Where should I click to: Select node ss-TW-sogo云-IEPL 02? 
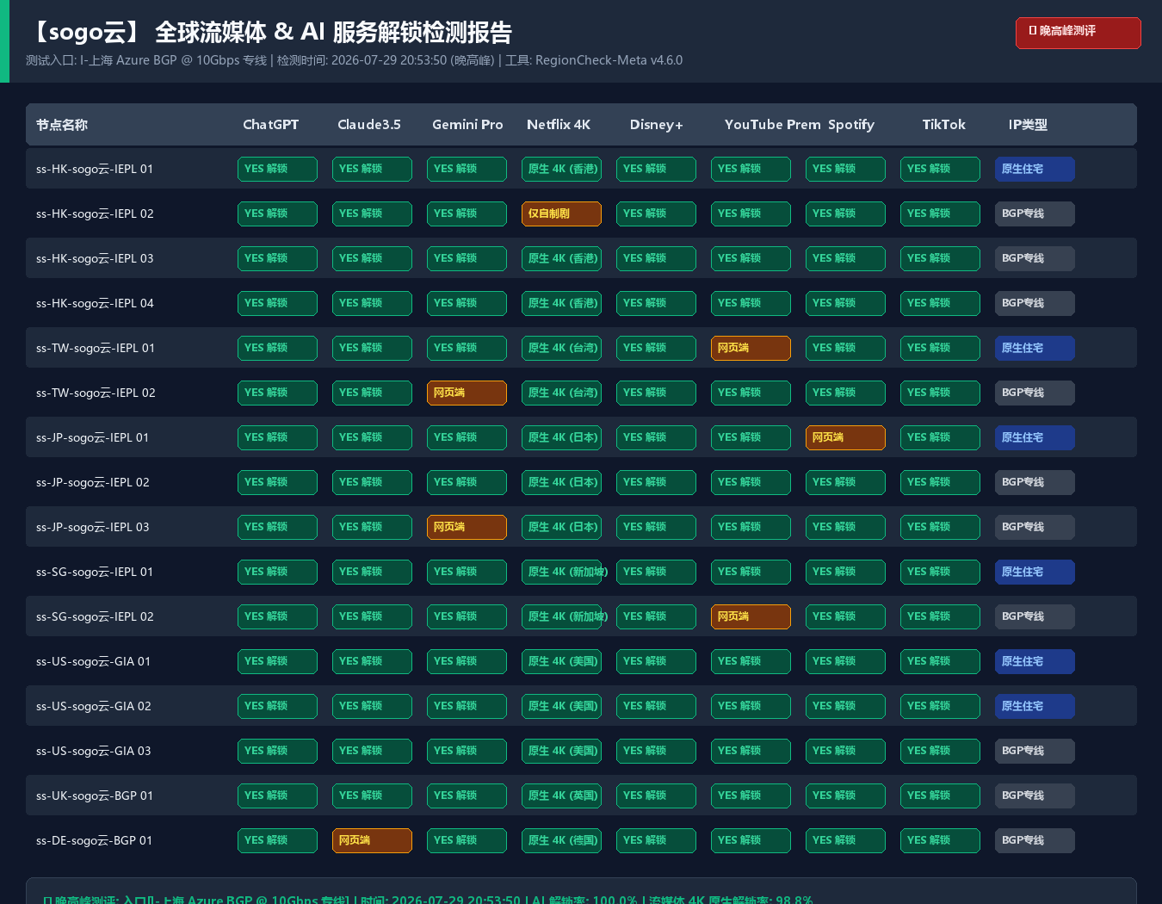(96, 393)
